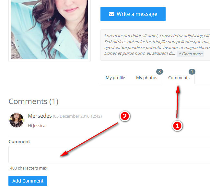Click the Mersedes commenter name

[40, 116]
